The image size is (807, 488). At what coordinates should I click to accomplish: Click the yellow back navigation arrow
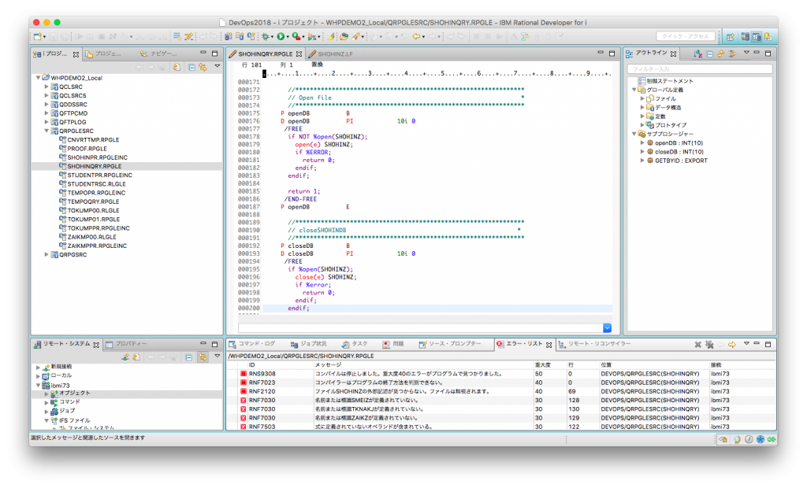click(x=415, y=36)
